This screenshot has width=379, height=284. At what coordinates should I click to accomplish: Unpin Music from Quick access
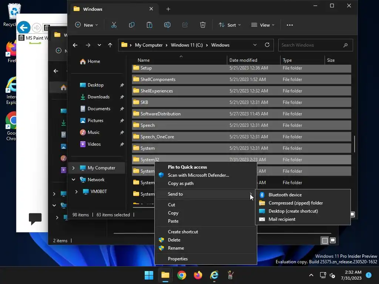pos(122,132)
